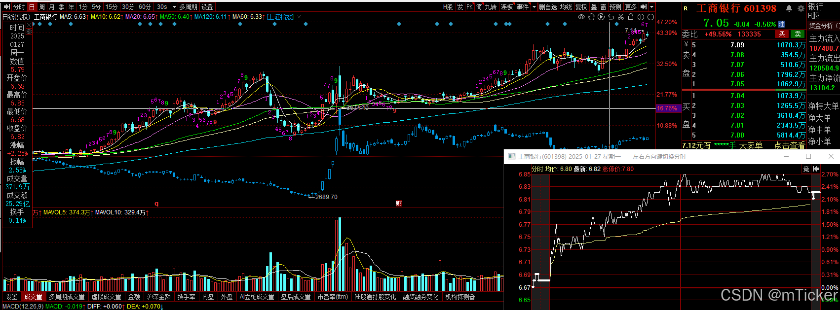Screen dimensions: 840x310
Task: Click the 竞 button in intraday popup
Action: tap(806, 169)
